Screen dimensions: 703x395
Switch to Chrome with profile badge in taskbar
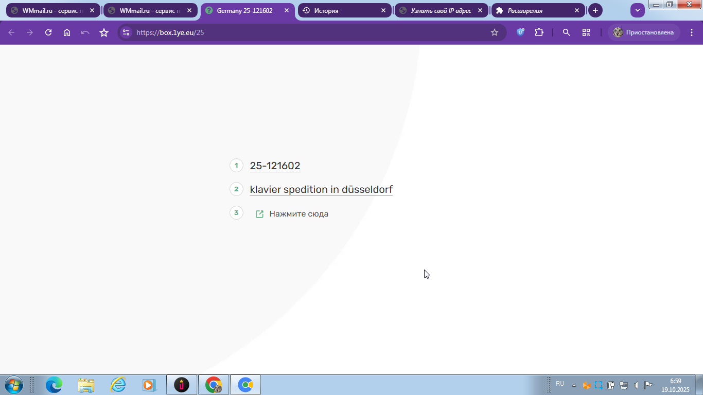[214, 385]
